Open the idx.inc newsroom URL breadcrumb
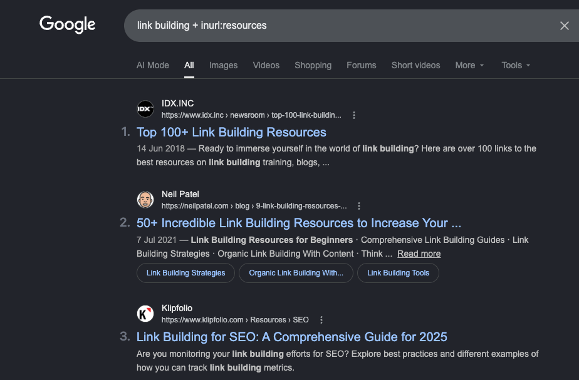Image resolution: width=579 pixels, height=380 pixels. pos(251,115)
